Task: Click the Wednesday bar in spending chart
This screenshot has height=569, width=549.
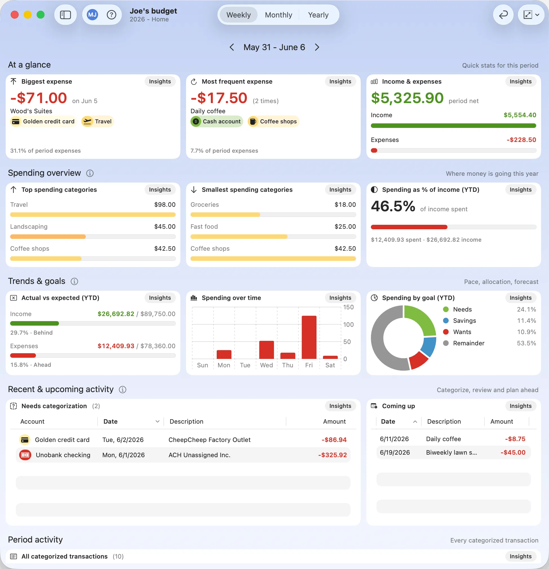Action: (266, 350)
